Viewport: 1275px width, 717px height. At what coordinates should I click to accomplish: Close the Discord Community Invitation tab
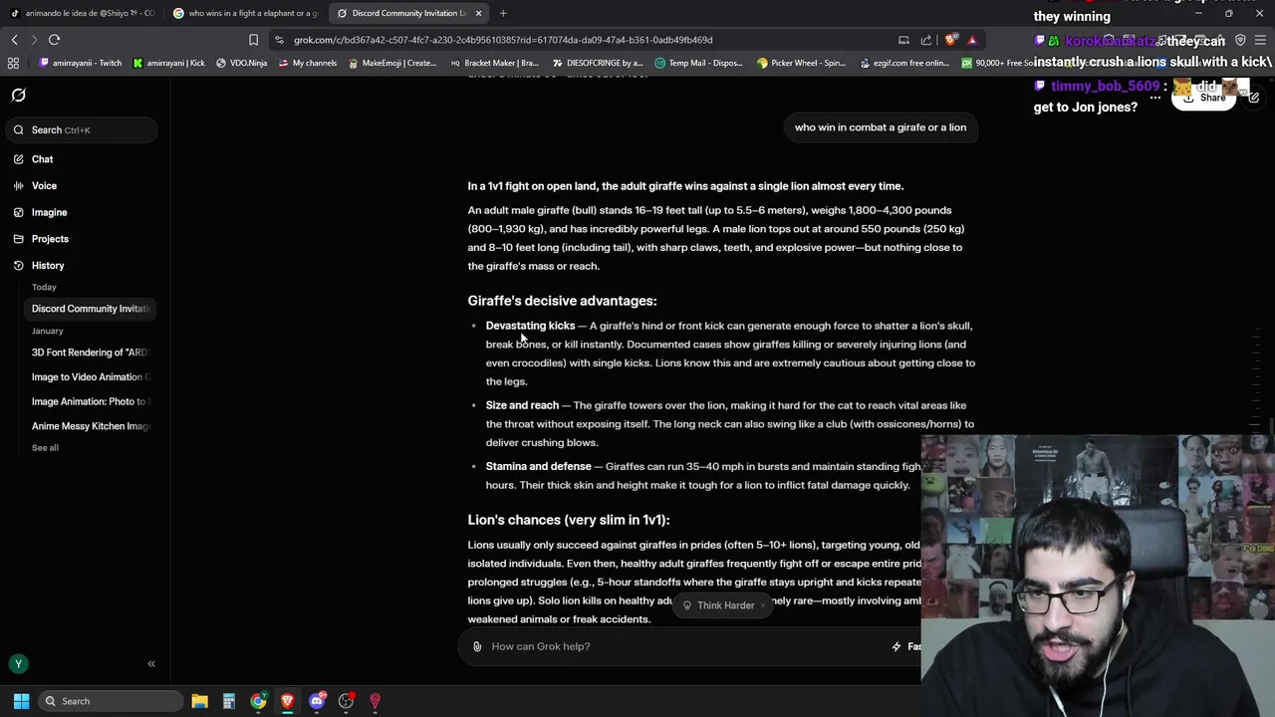tap(478, 13)
